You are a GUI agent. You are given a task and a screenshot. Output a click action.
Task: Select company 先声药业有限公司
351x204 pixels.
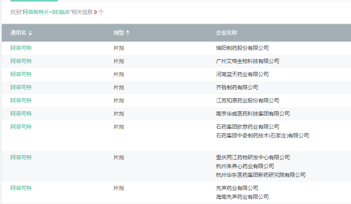[237, 188]
